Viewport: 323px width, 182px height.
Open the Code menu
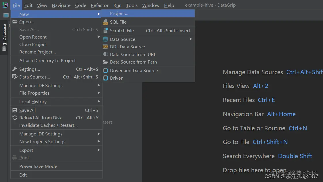[81, 5]
